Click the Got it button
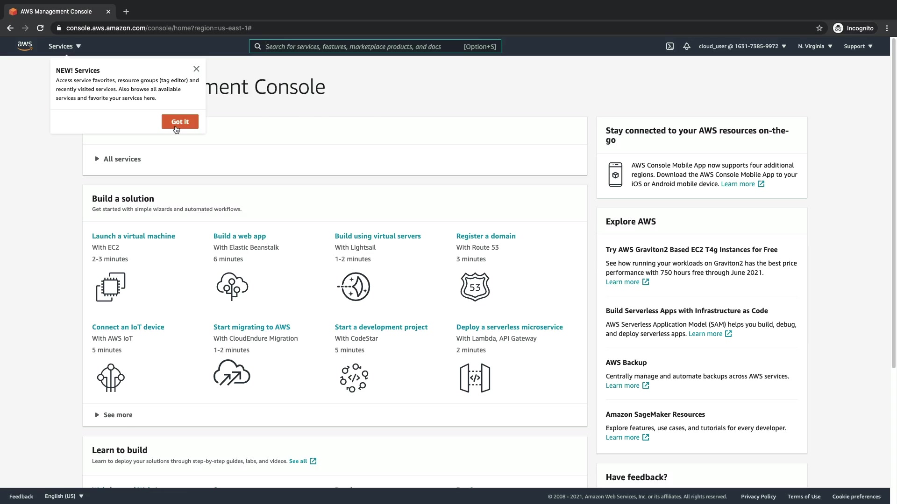Image resolution: width=897 pixels, height=504 pixels. click(x=180, y=122)
